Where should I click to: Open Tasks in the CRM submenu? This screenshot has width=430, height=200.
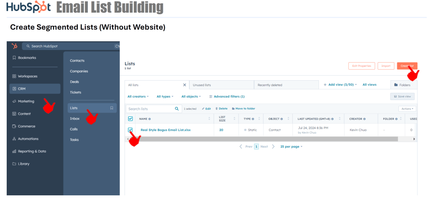[x=74, y=140]
